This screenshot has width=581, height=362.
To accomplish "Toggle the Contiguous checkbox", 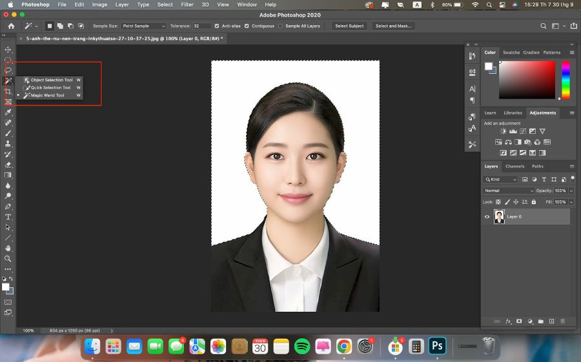I will coord(247,26).
